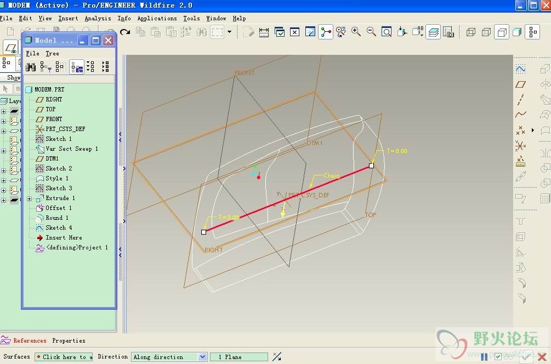This screenshot has height=364, width=551.
Task: Switch to Wireframe display
Action: (x=471, y=32)
